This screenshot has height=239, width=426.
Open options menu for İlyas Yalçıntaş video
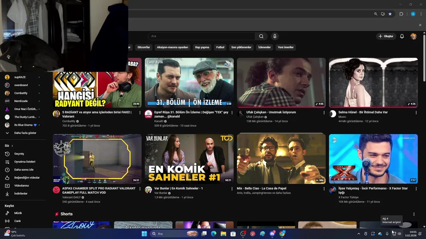416,189
